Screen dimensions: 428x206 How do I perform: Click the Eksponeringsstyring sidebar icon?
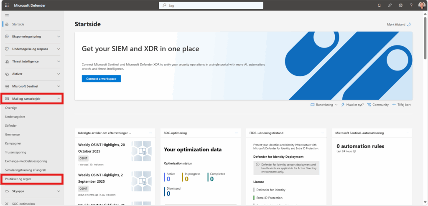7,37
